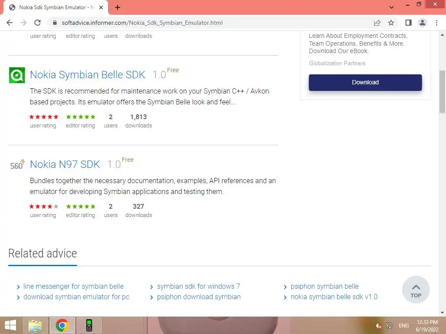This screenshot has width=446, height=334.
Task: Click the Chrome taskbar icon
Action: coord(62,325)
